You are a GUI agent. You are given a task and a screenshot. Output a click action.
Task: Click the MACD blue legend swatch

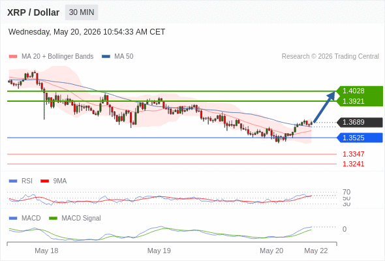13,219
